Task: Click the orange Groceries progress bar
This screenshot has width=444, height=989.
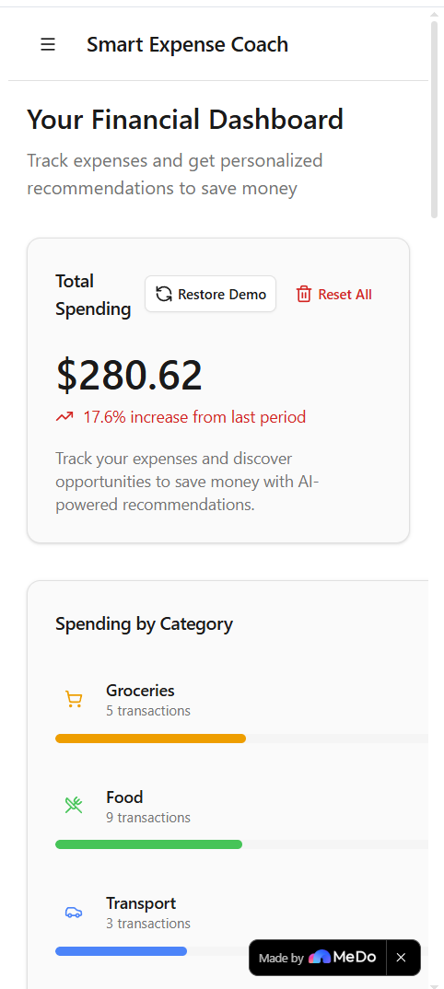Action: [x=151, y=739]
